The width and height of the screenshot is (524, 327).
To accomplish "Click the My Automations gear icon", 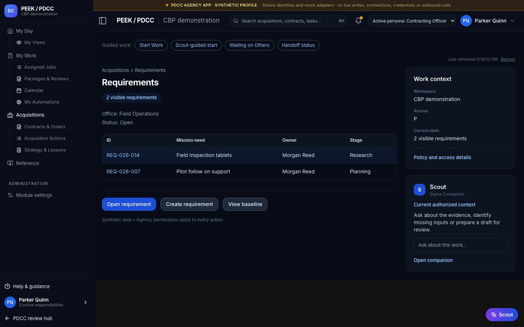I will tap(19, 102).
